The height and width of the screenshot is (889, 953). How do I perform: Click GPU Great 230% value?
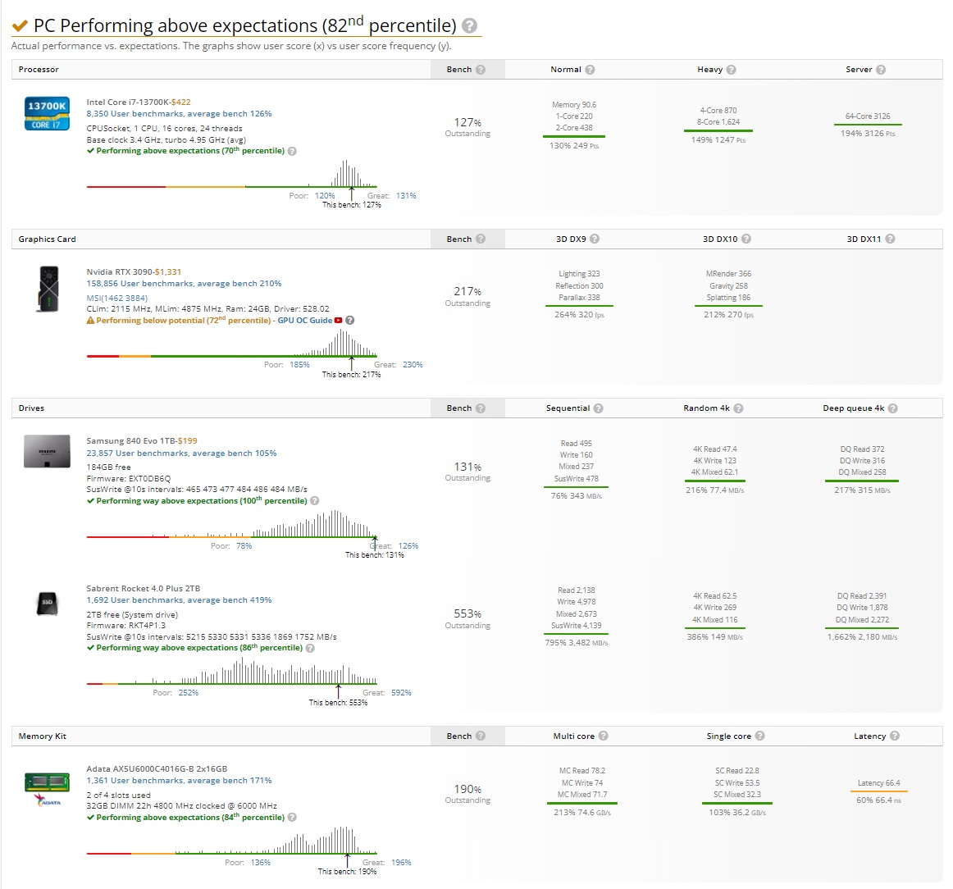coord(413,365)
